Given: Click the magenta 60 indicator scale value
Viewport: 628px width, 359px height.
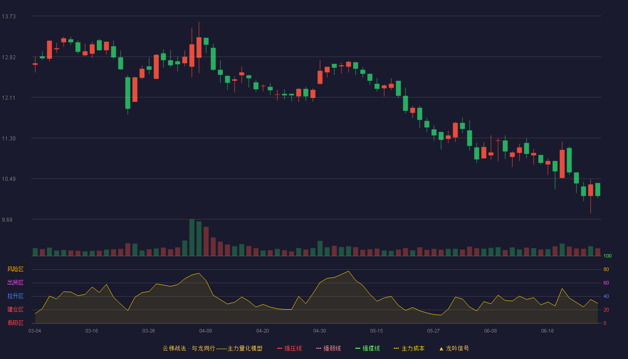Looking at the screenshot, I should click(x=606, y=283).
